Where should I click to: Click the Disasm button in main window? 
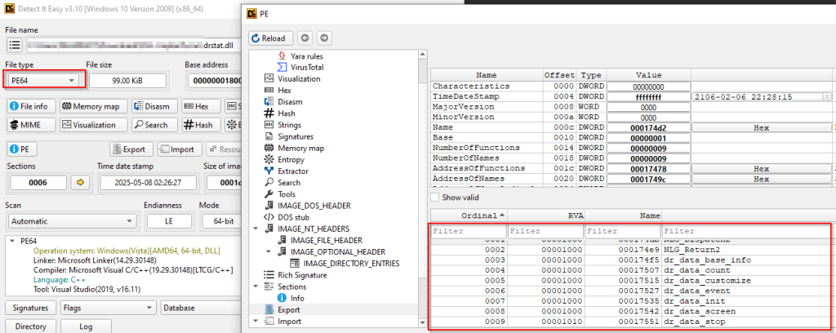153,107
